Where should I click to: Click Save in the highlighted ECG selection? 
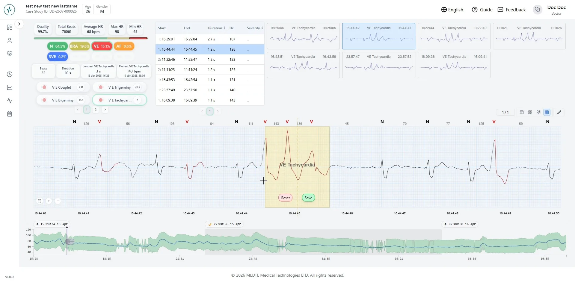coord(308,198)
